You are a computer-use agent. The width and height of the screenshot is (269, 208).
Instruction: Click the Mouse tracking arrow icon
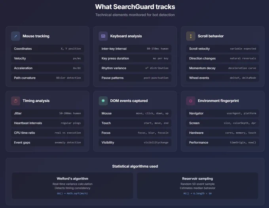tap(15, 36)
